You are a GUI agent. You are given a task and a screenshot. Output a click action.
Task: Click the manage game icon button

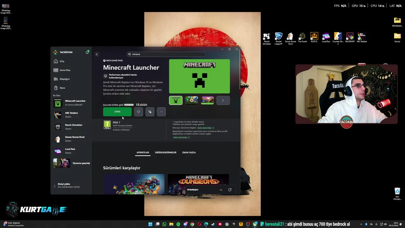(x=150, y=112)
